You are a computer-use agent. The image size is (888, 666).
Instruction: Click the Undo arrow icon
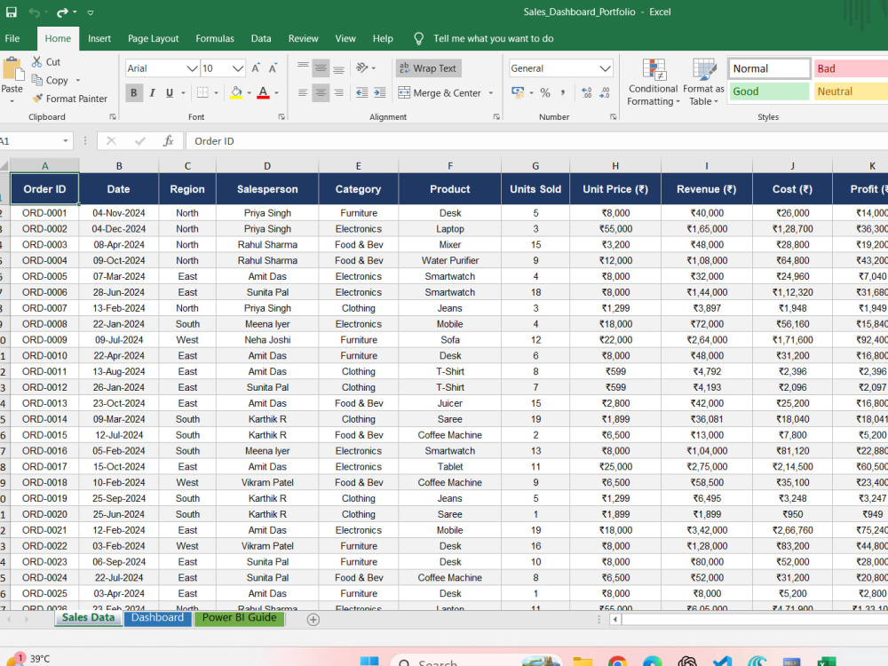point(35,12)
